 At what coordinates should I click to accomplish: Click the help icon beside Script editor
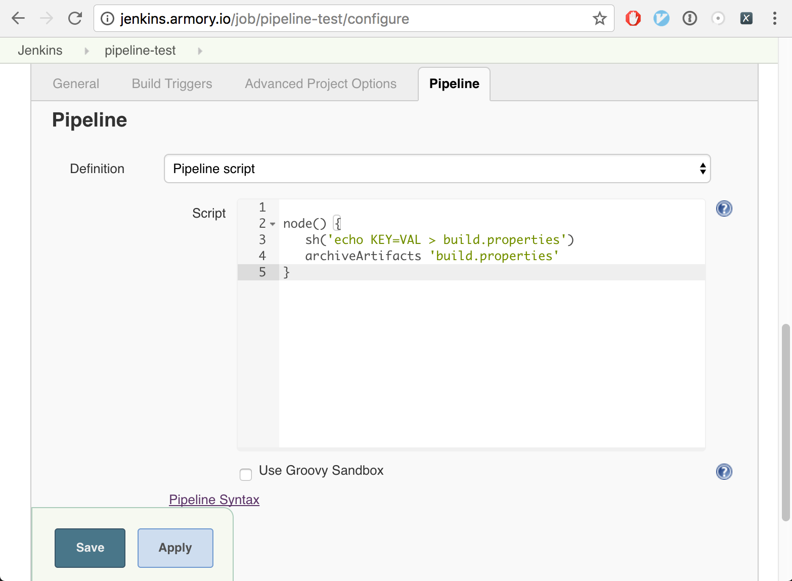724,209
